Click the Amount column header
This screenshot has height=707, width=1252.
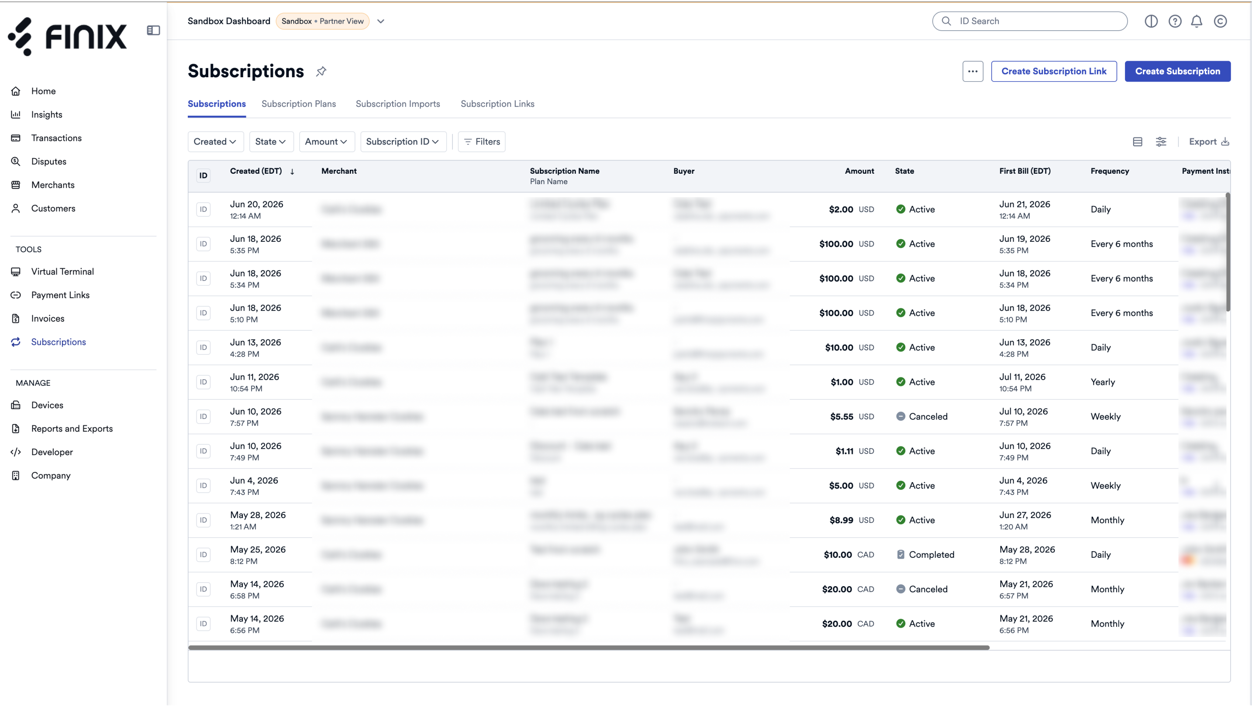tap(859, 171)
